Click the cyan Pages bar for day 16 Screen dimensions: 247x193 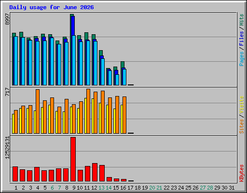pyautogui.click(x=124, y=77)
